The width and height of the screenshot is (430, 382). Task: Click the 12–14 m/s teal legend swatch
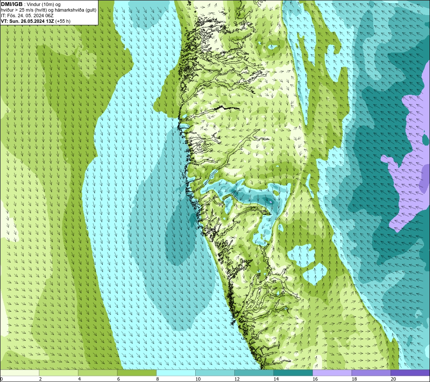[x=254, y=373]
